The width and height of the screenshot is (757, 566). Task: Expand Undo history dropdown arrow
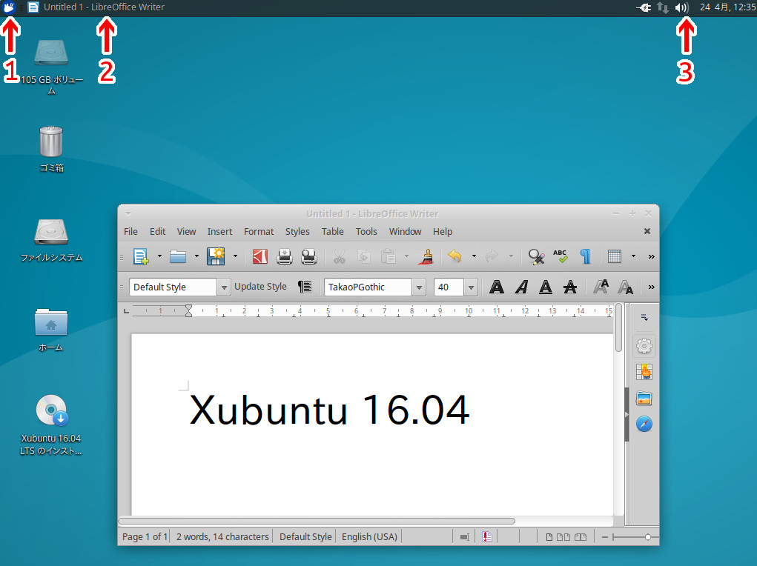[474, 256]
